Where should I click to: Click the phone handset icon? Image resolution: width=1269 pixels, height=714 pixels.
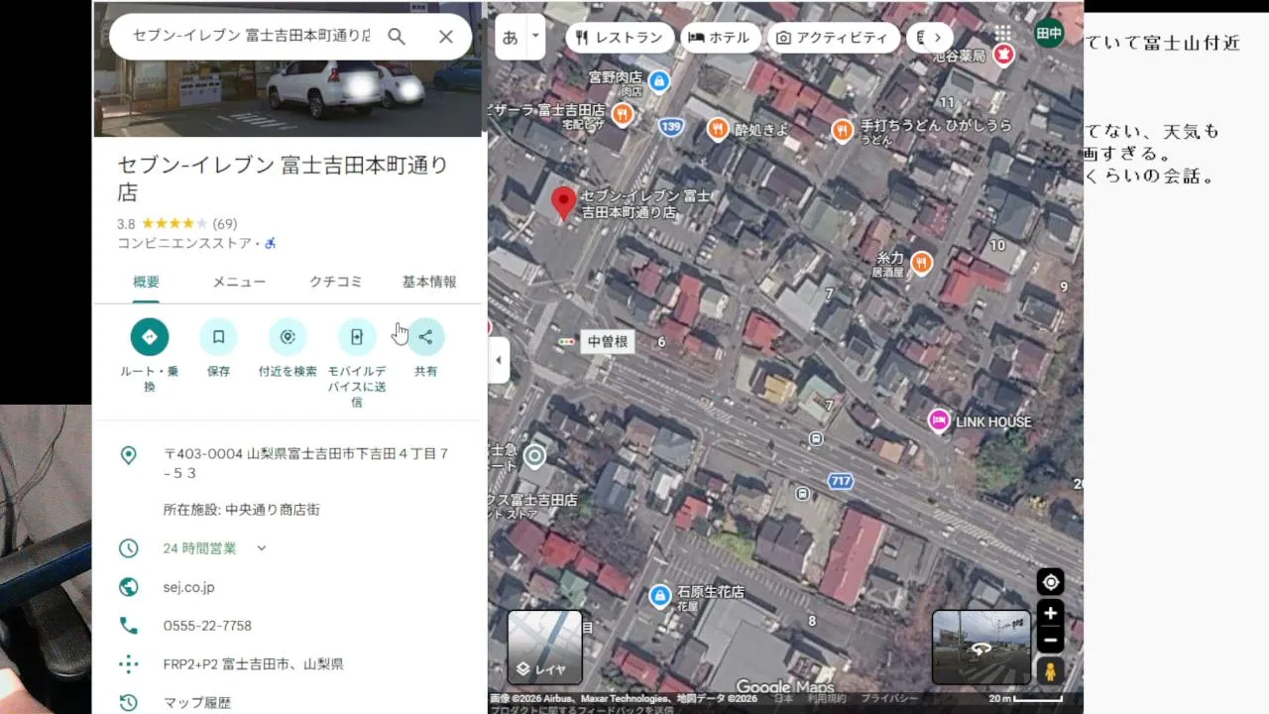point(128,626)
